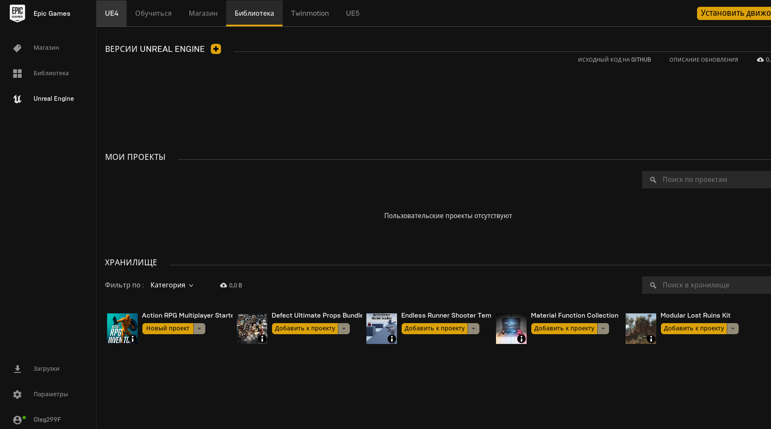Viewport: 771px width, 429px height.
Task: Switch to the UE4 tab
Action: (112, 13)
